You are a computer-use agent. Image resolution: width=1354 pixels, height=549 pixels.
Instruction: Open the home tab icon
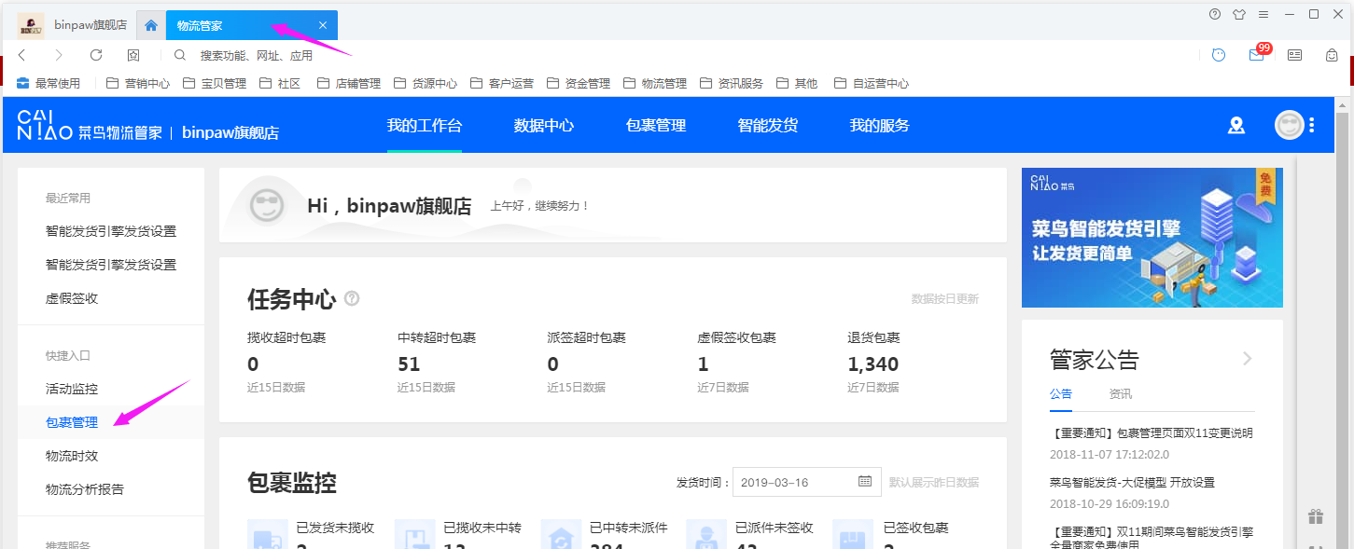point(151,25)
